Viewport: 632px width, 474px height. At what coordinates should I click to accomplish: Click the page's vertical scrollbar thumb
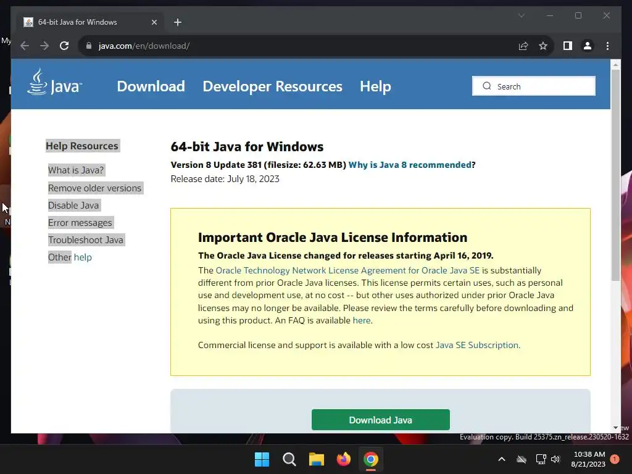point(615,175)
